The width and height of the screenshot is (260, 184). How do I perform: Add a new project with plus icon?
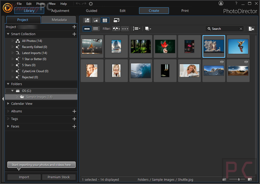pos(74,27)
